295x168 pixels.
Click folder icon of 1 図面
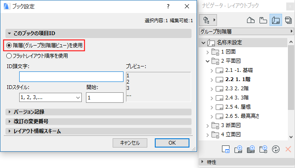215,52
